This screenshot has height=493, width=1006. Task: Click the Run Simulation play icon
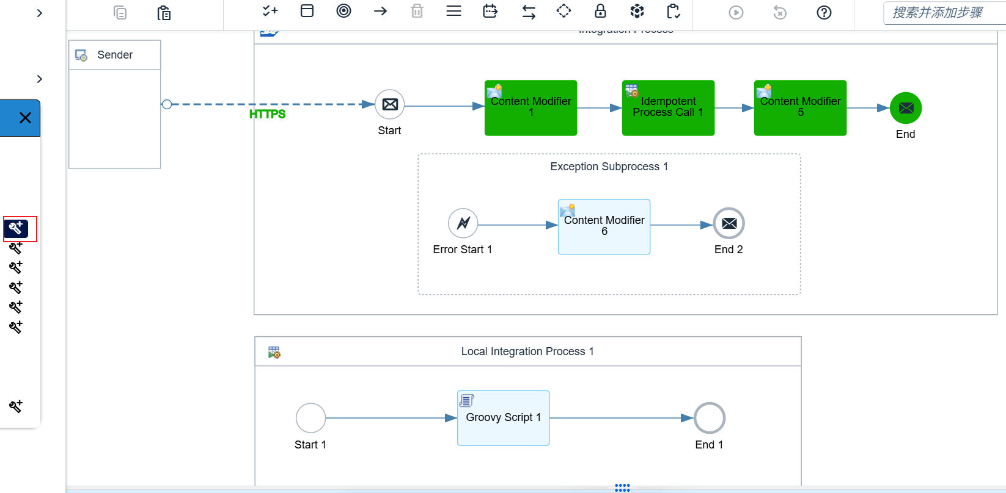click(x=736, y=13)
